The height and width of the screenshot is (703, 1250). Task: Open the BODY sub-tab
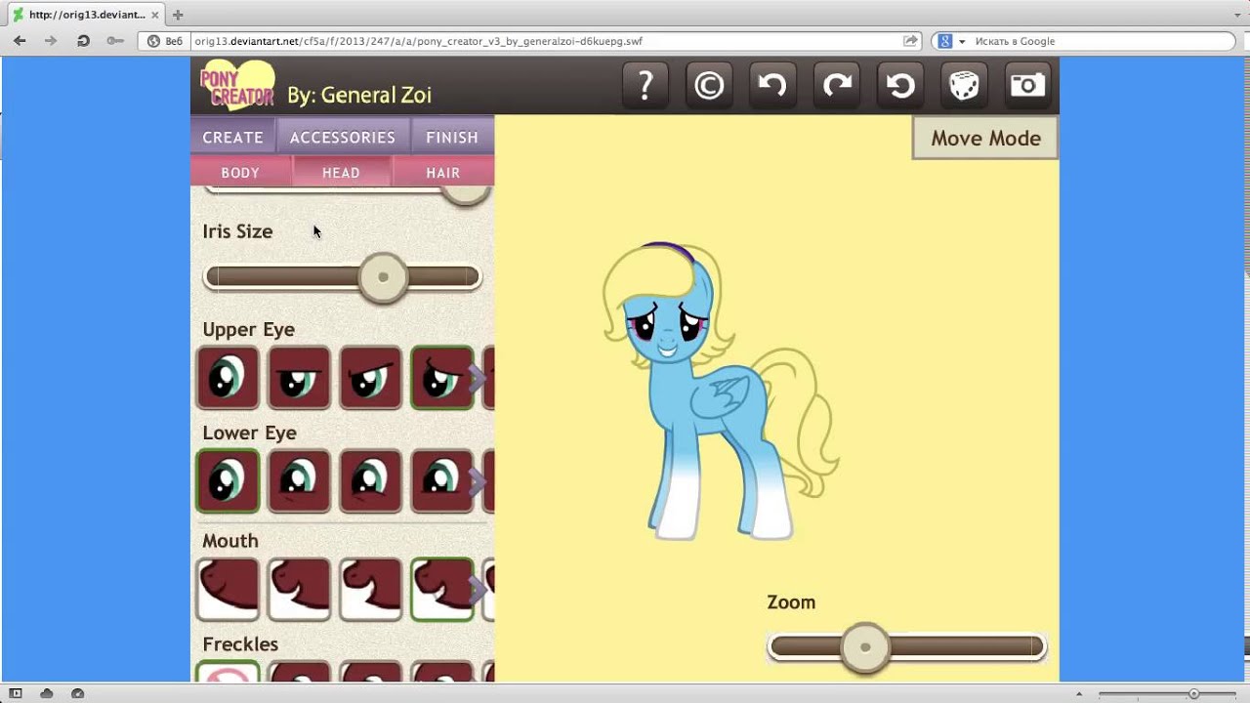[240, 172]
